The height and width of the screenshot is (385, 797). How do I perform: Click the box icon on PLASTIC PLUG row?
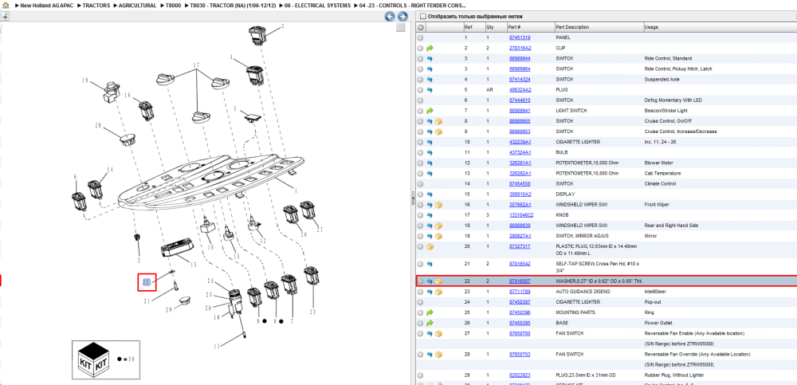(x=430, y=246)
